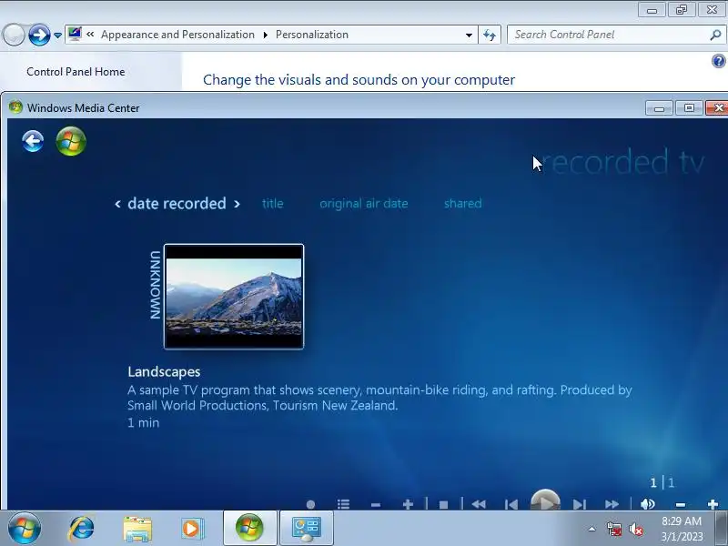Mute audio with the speaker icon

tap(647, 504)
